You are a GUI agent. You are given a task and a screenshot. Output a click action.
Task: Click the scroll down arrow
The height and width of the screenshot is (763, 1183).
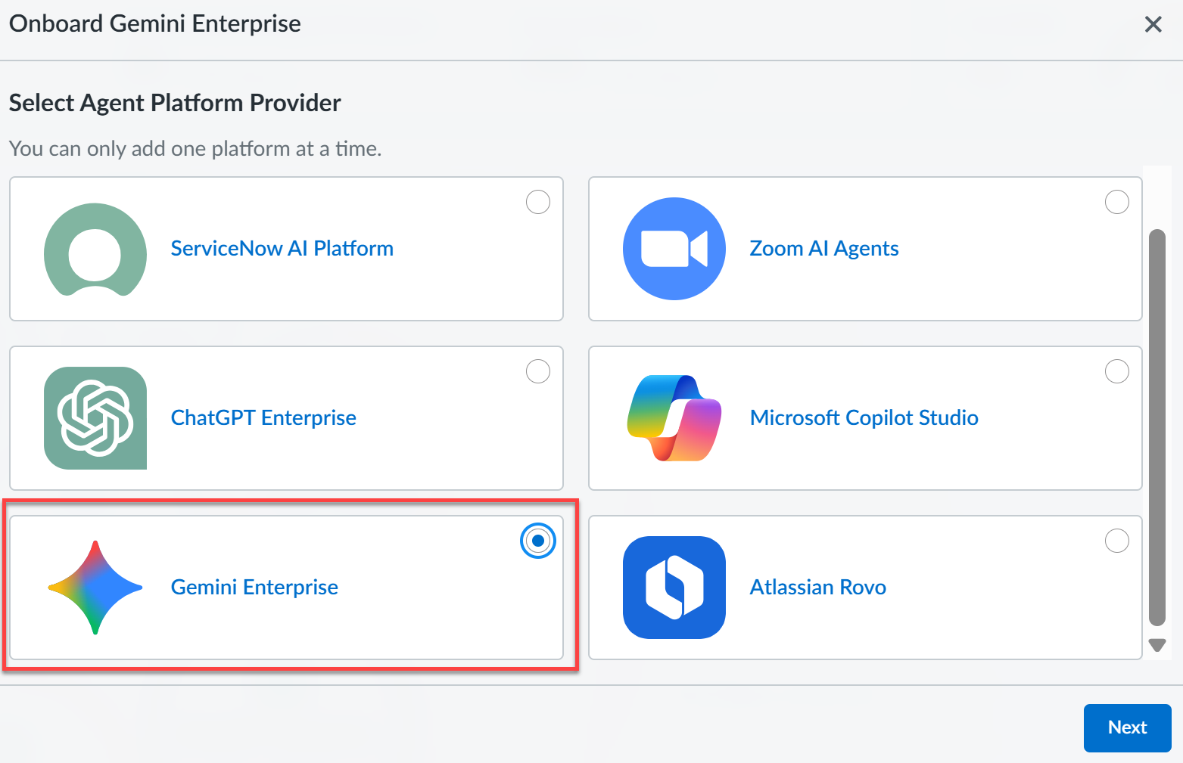[x=1157, y=645]
